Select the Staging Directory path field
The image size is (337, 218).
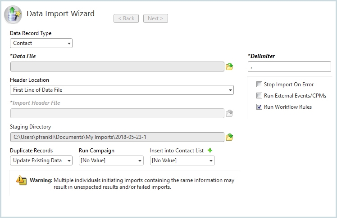117,137
